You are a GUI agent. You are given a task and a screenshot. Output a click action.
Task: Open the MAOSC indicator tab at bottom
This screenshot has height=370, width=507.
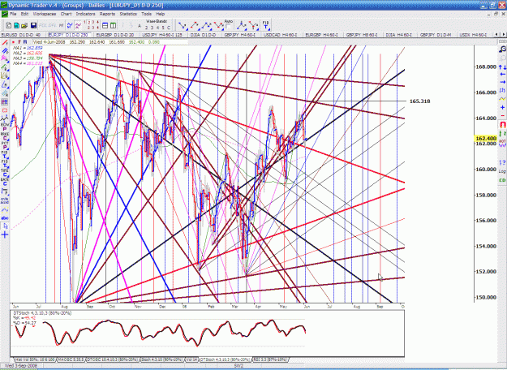tap(71, 359)
